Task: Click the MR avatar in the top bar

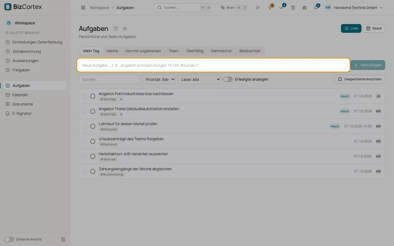Action: 328,8
